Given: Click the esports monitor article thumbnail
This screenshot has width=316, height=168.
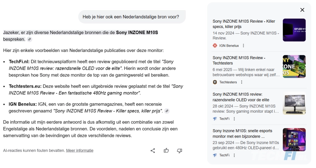Looking at the screenshot, I should tap(294, 140).
